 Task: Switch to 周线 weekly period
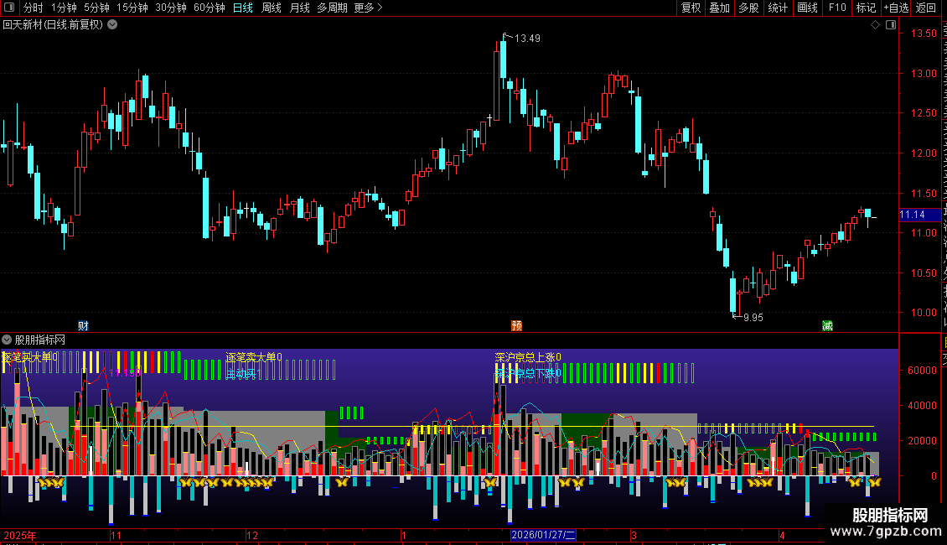point(272,8)
